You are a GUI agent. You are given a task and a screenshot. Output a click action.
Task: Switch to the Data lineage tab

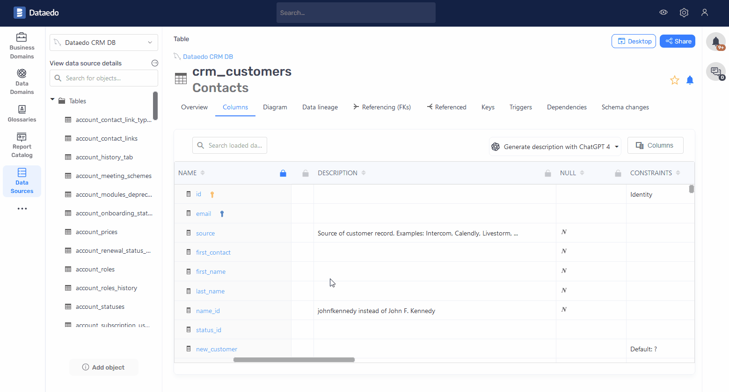click(320, 107)
